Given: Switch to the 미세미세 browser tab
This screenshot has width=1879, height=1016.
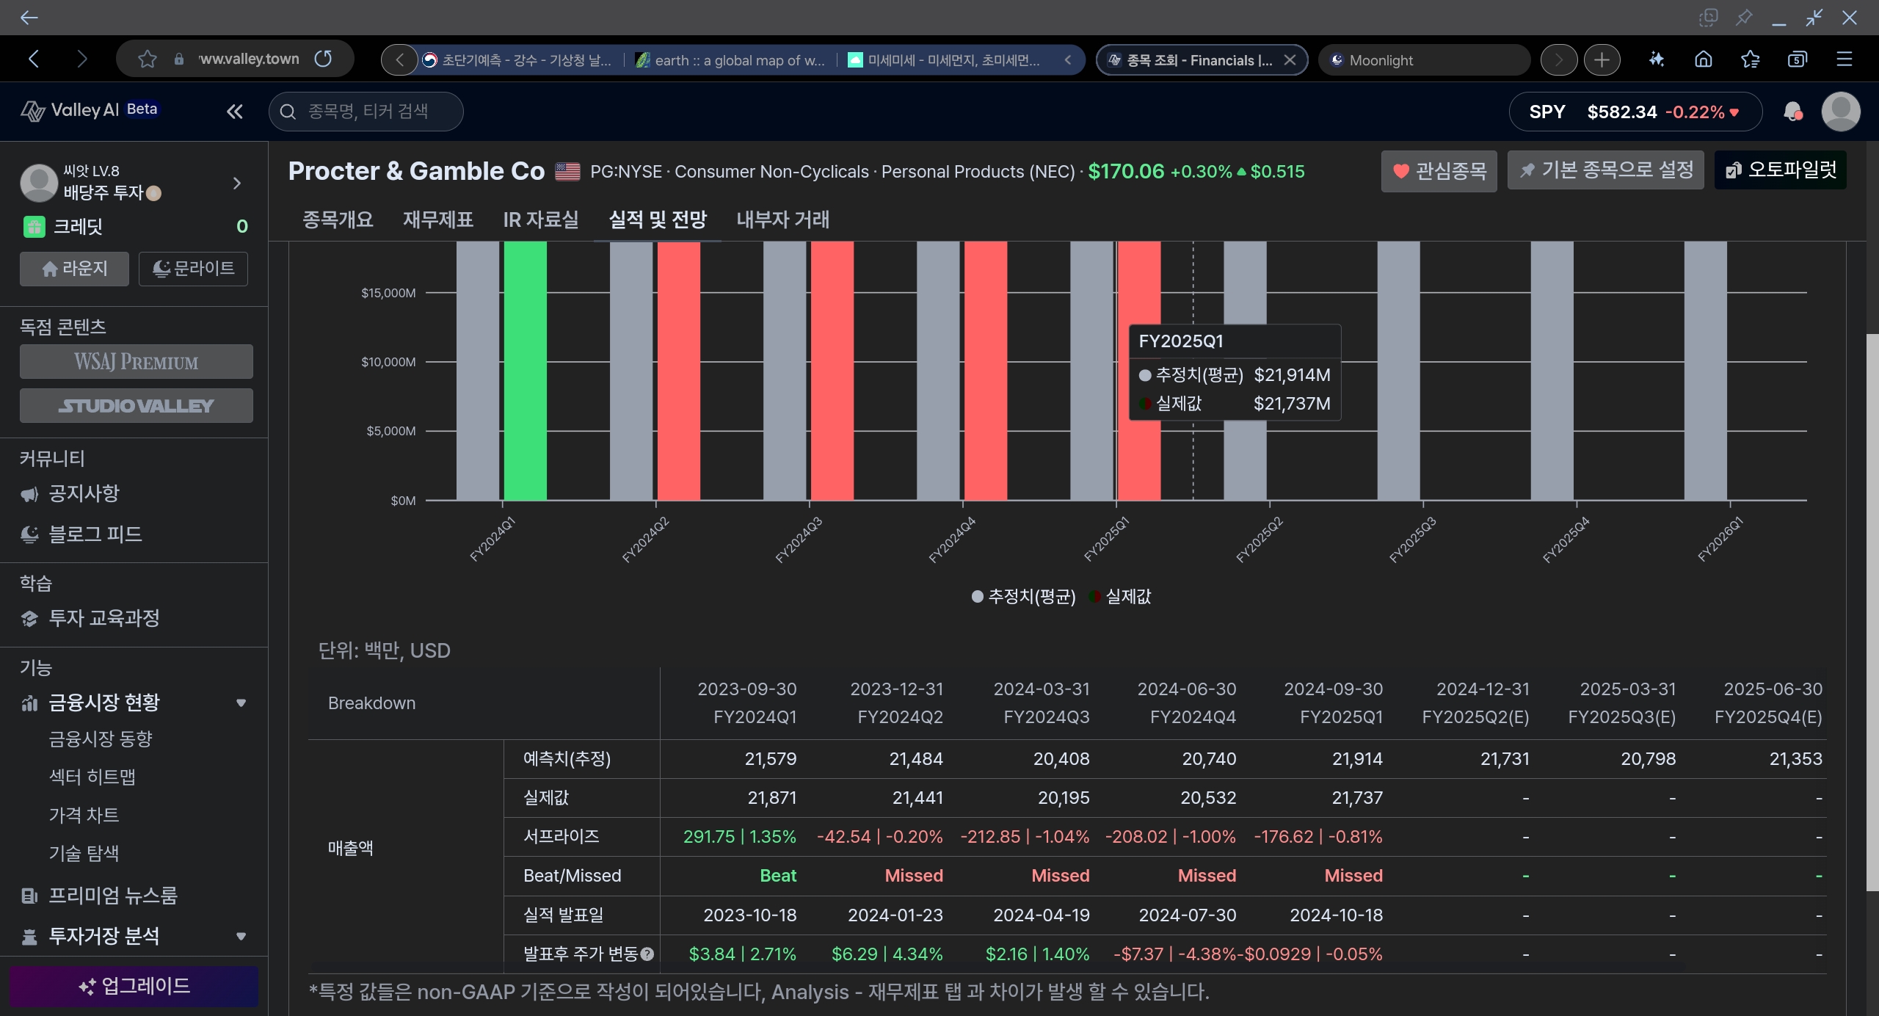Looking at the screenshot, I should [x=945, y=60].
